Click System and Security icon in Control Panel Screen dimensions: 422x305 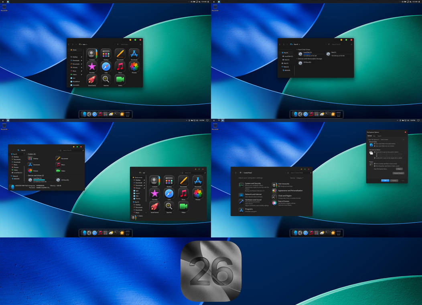[241, 185]
